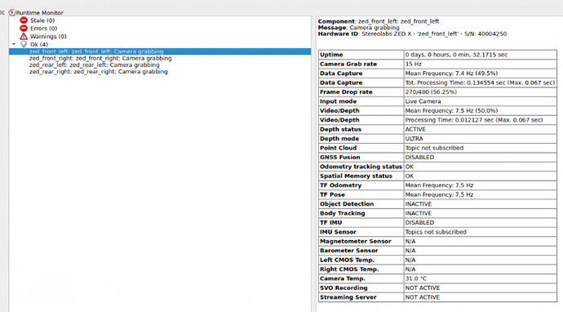
Task: Click the Errors red stop icon
Action: [24, 29]
